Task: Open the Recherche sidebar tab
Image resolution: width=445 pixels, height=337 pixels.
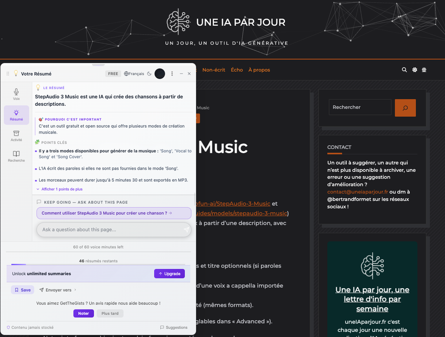Action: point(17,157)
